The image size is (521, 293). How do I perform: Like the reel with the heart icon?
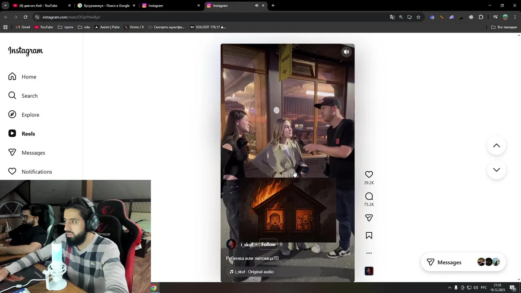point(369,174)
